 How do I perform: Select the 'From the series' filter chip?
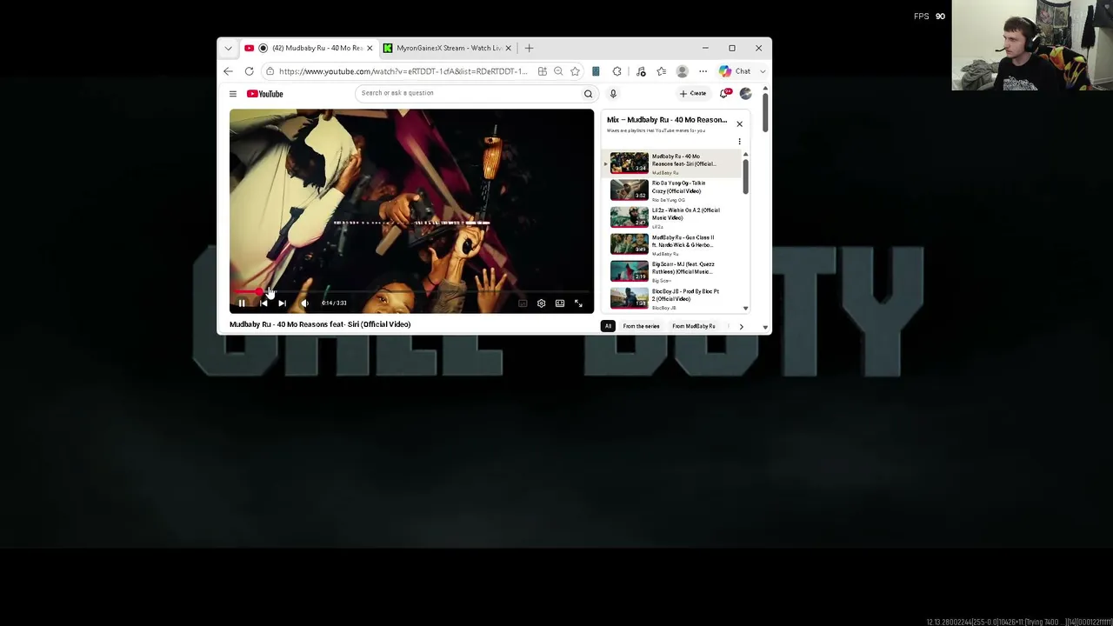(641, 326)
